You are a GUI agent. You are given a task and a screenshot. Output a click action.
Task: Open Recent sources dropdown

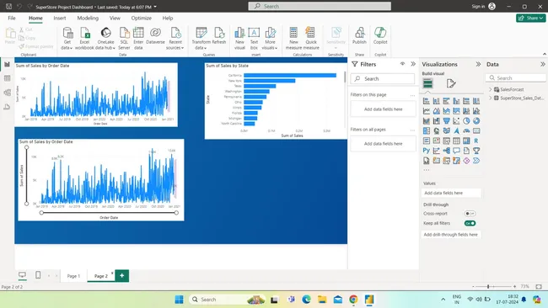[x=175, y=39]
